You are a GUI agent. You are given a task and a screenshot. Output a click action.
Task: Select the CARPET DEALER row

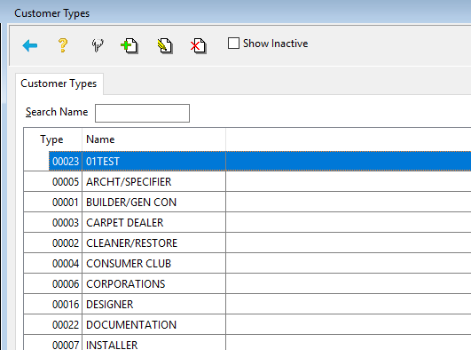point(247,222)
